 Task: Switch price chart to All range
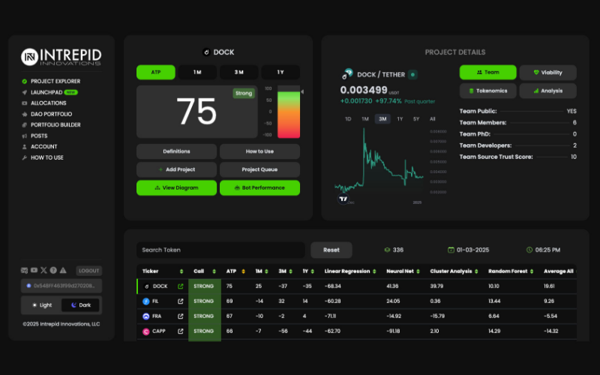point(433,119)
